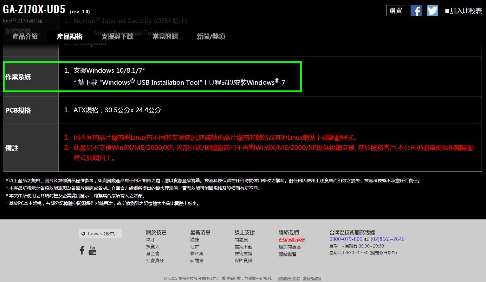The height and width of the screenshot is (282, 486).
Task: Click the 台灣區技術服務專線 heading
Action: pyautogui.click(x=352, y=232)
